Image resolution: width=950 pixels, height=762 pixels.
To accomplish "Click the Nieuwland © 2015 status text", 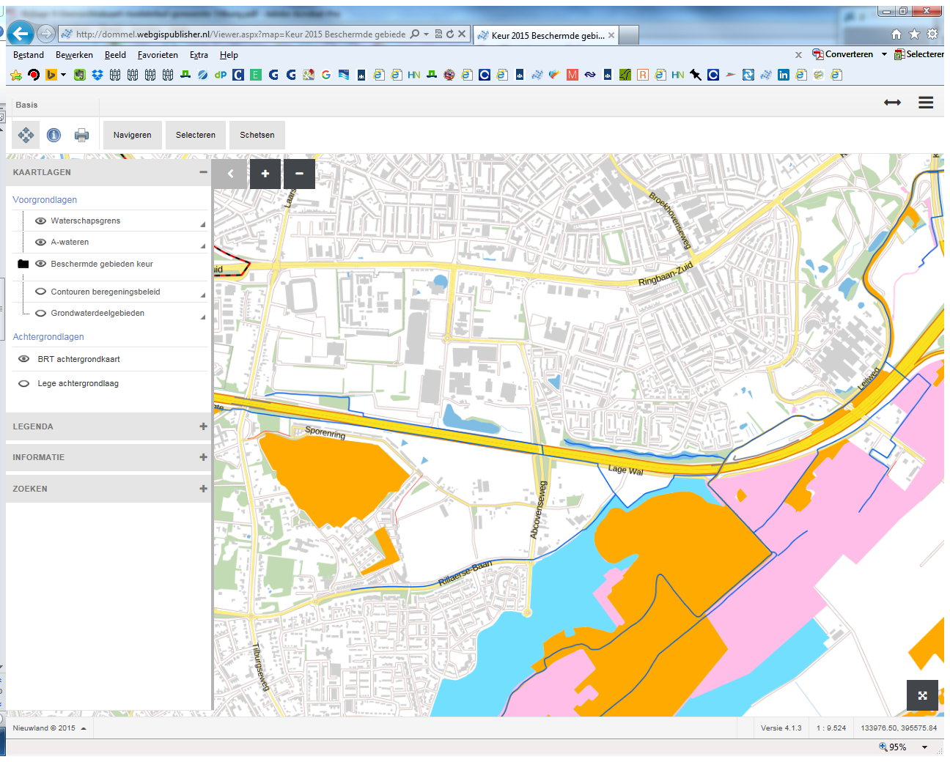I will [x=44, y=728].
